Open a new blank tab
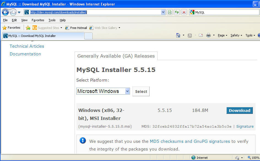This screenshot has height=161, width=260. [x=88, y=36]
